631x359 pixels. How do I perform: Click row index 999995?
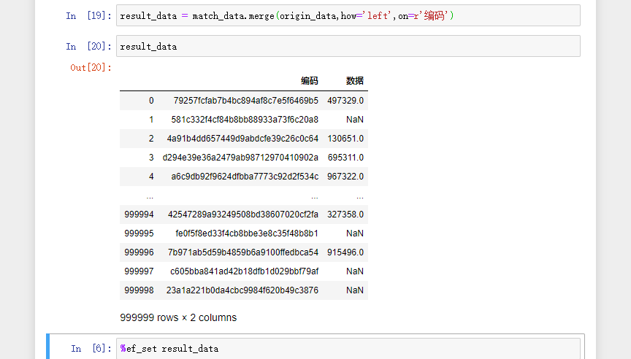tap(139, 233)
